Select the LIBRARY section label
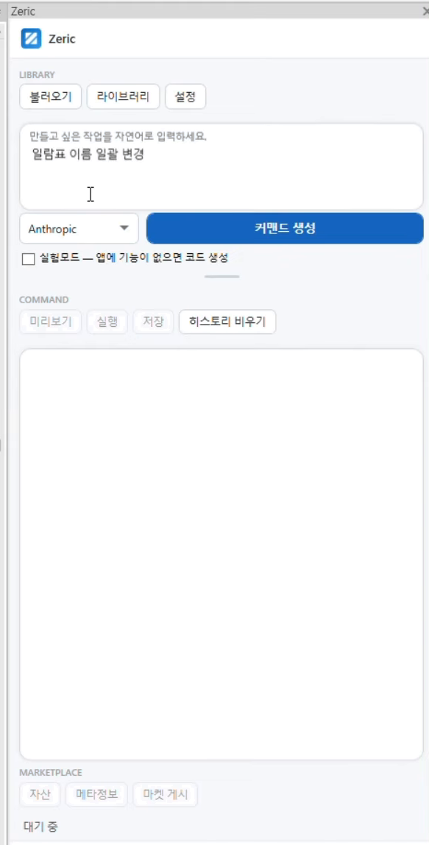The width and height of the screenshot is (429, 845). 38,75
